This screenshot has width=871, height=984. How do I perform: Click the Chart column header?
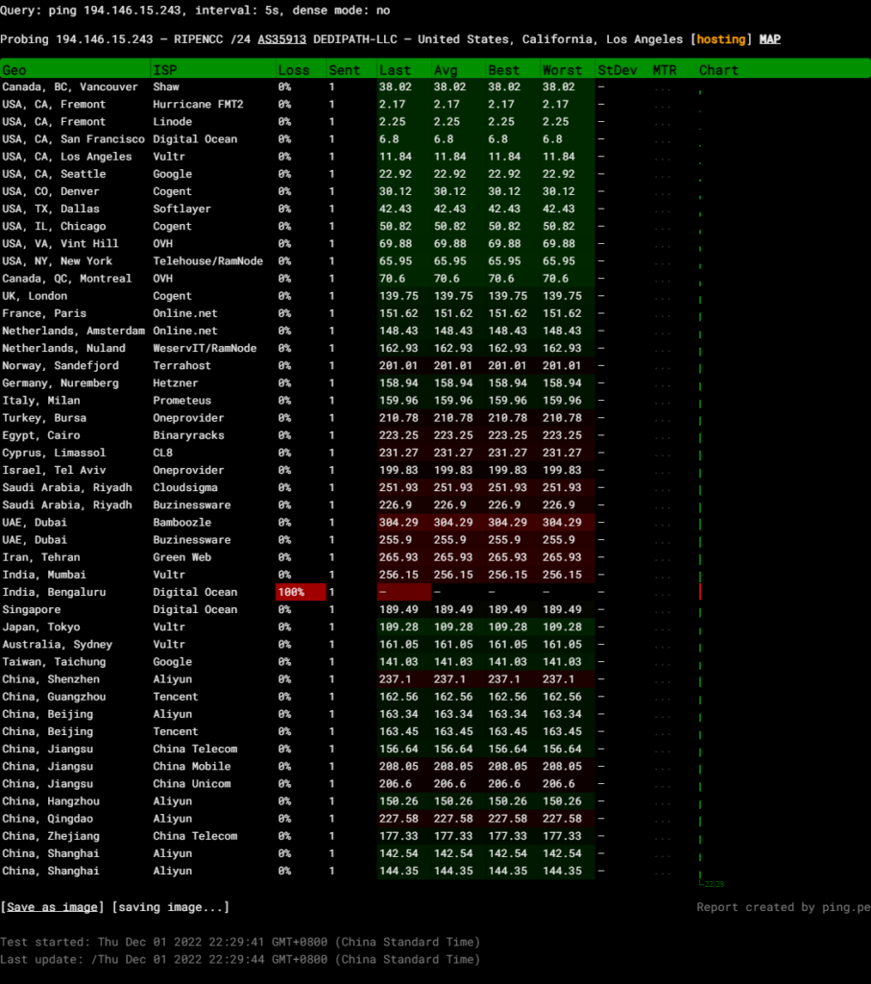coord(718,70)
